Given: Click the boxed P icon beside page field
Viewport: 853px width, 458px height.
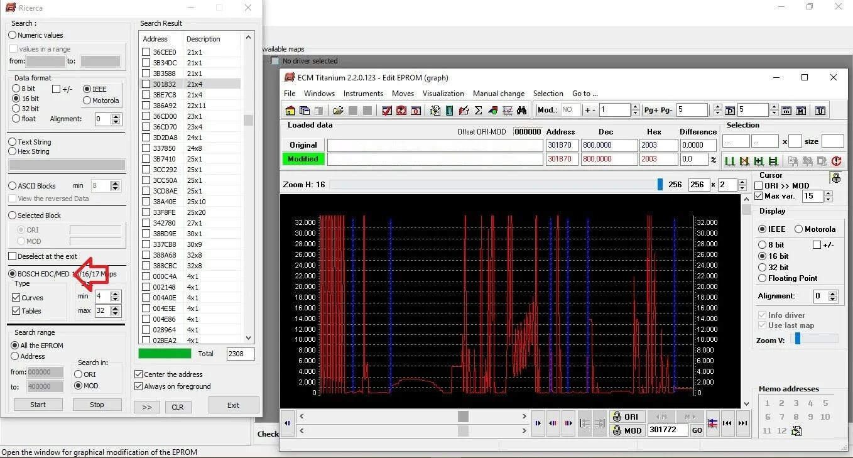Looking at the screenshot, I should 730,111.
